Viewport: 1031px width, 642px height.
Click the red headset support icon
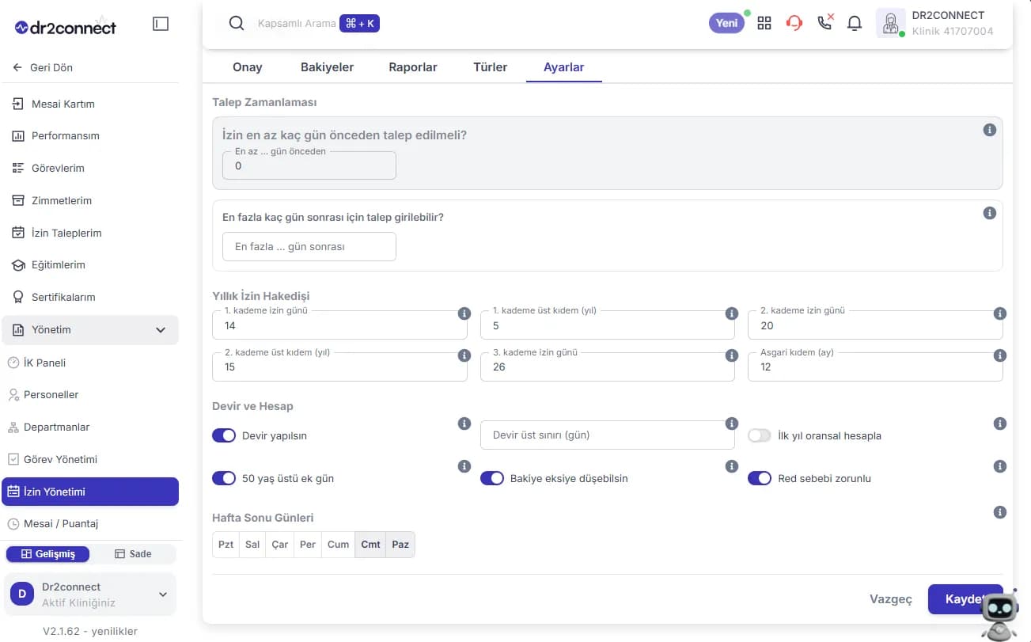794,23
